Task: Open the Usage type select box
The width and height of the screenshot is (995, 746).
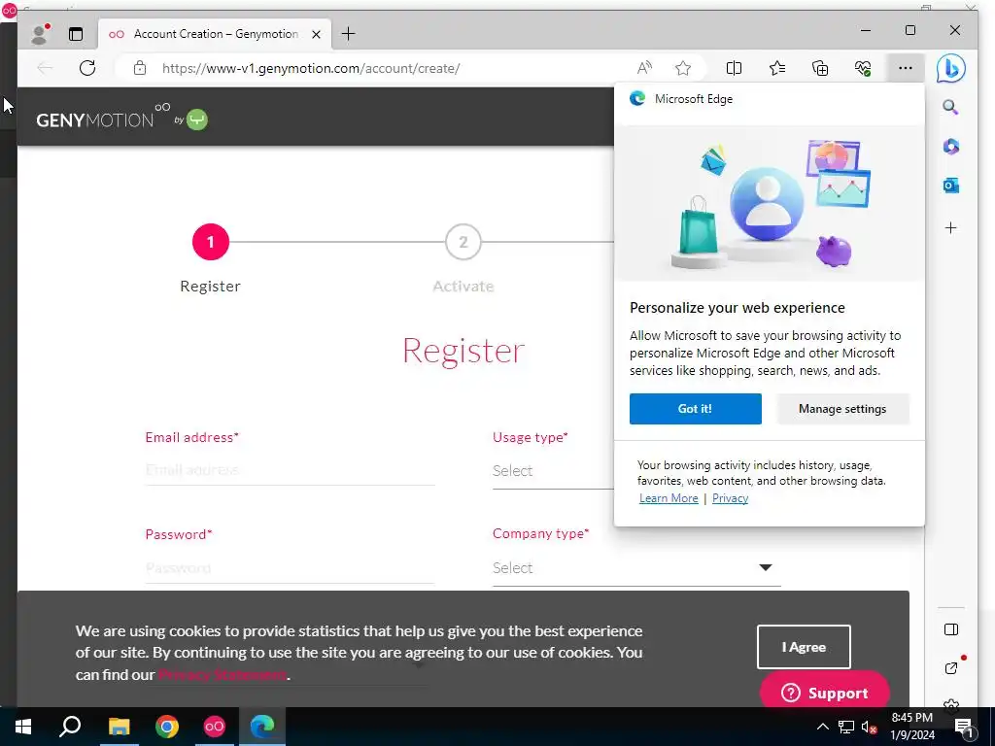Action: tap(553, 471)
